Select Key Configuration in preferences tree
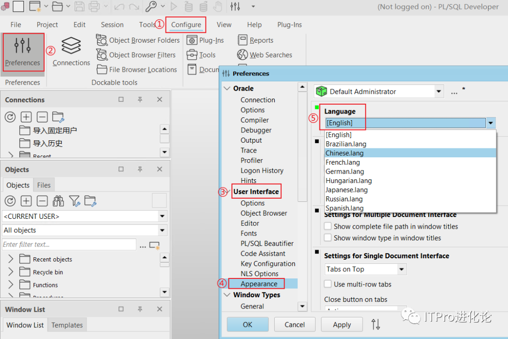Screen dimensions: 508x339 click(268, 263)
